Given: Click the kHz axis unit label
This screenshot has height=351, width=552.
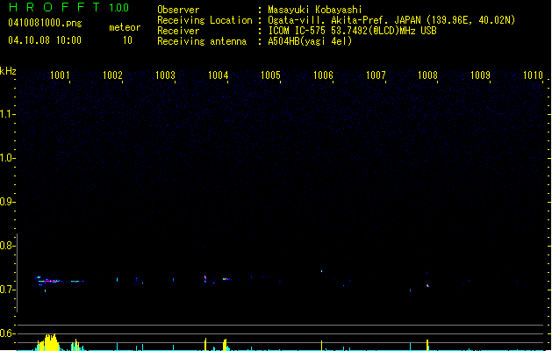Looking at the screenshot, I should tap(8, 71).
